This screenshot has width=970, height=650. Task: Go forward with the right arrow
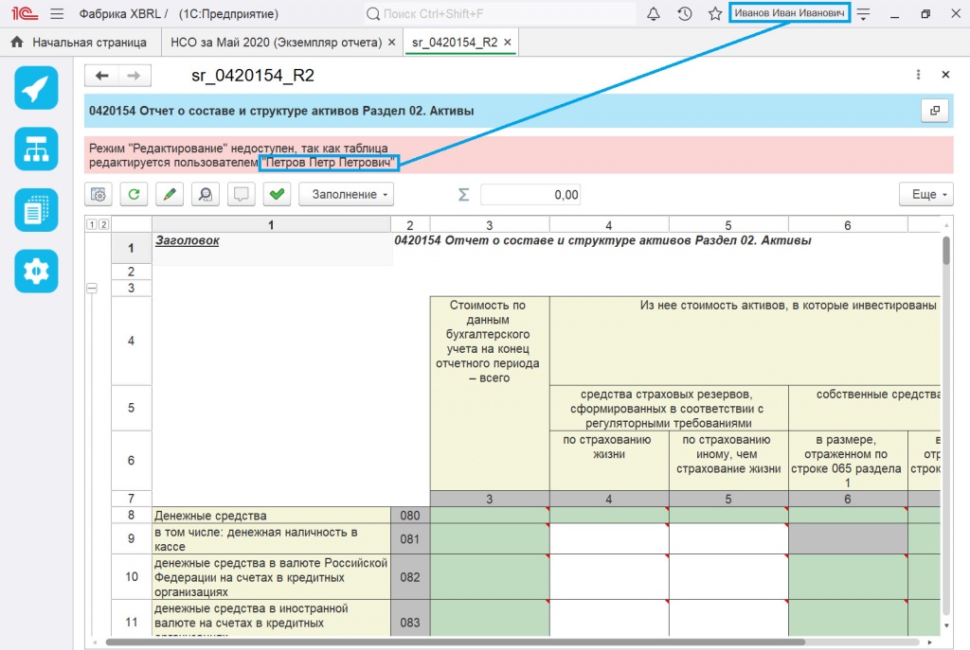click(x=134, y=76)
